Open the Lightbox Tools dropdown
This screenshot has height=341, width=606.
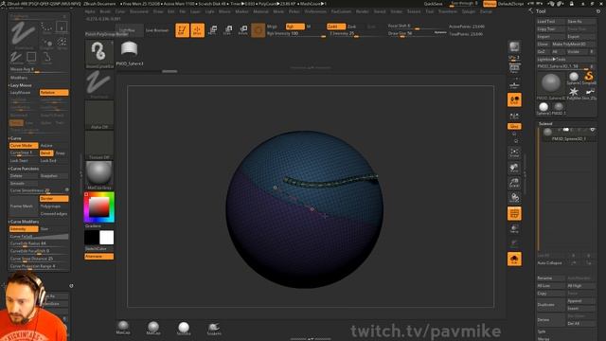tap(551, 59)
